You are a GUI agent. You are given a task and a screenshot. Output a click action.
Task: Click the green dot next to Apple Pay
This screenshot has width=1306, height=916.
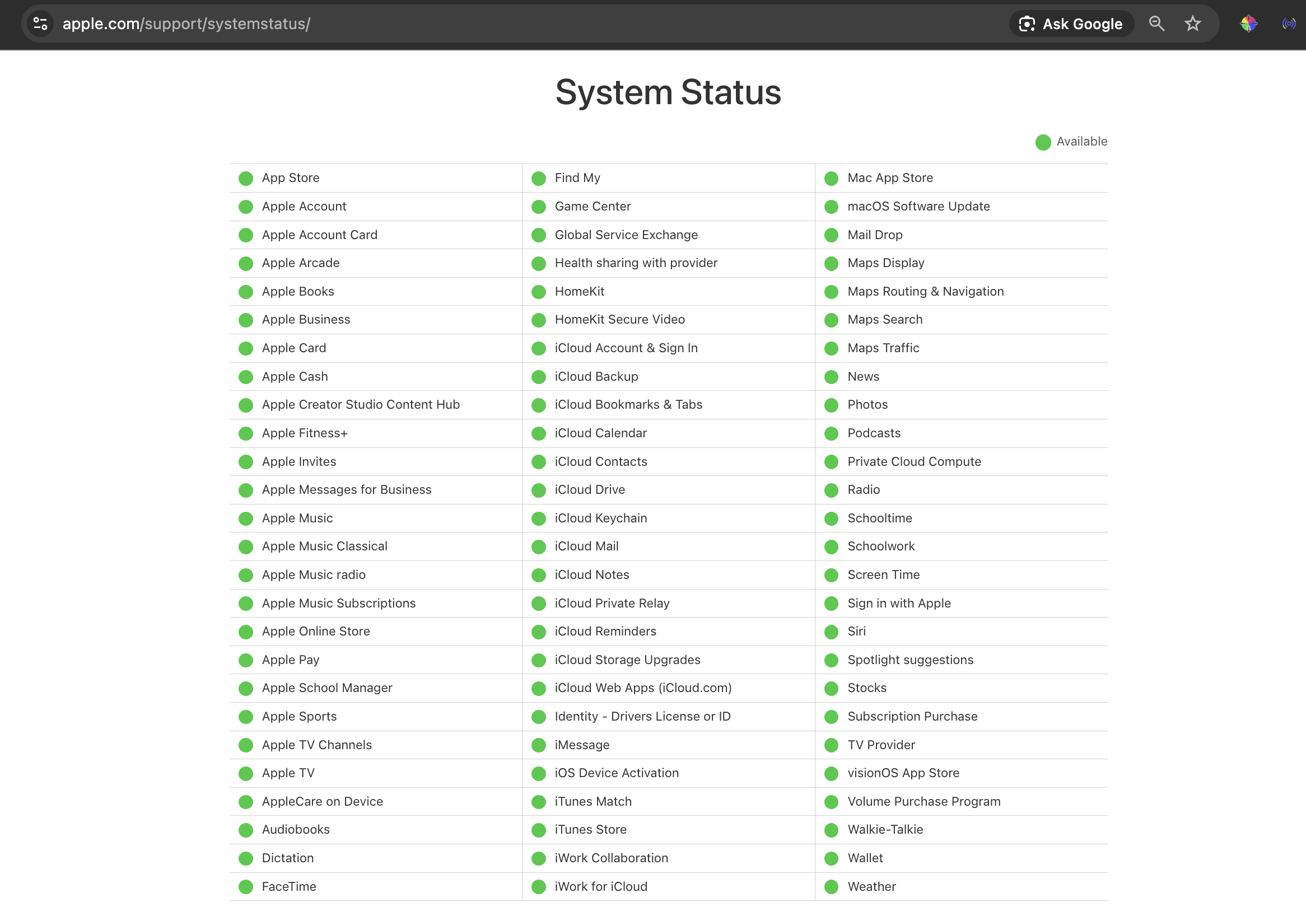[246, 660]
